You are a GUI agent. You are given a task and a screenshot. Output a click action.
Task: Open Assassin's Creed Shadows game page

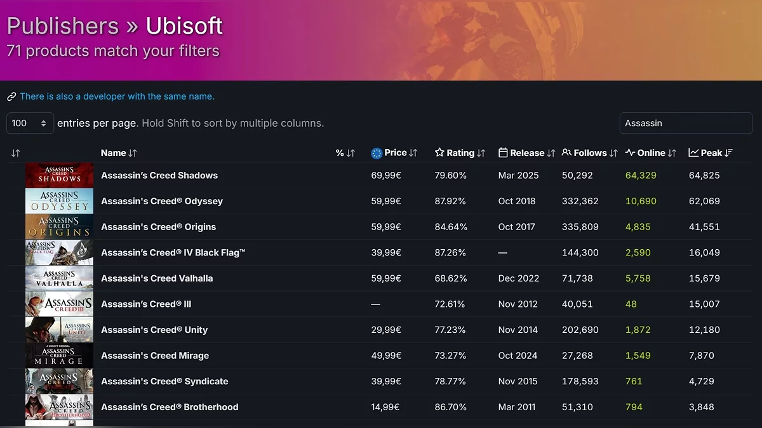pyautogui.click(x=159, y=176)
